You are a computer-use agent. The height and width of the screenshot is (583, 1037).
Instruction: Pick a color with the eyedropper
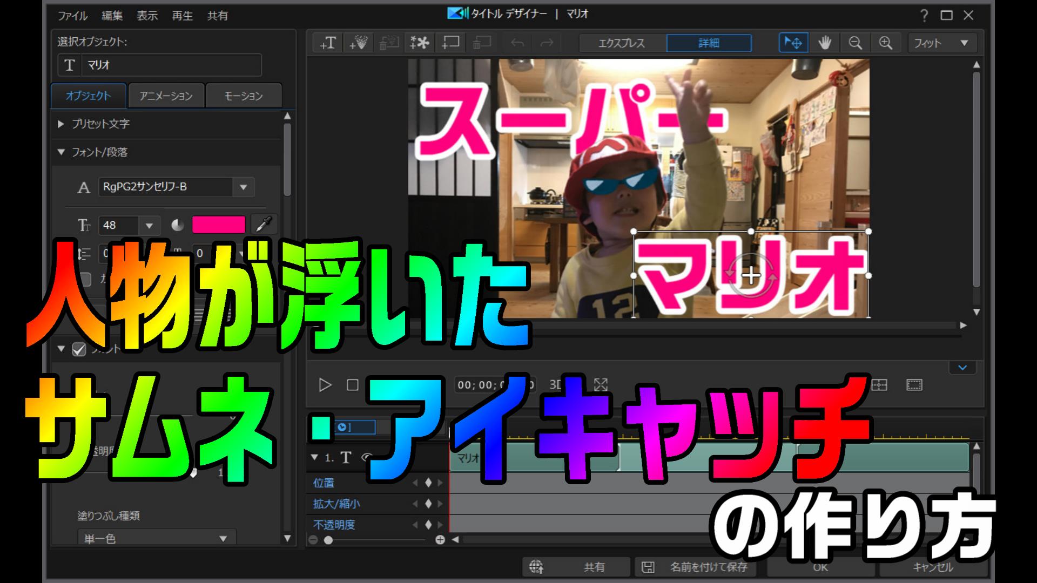(264, 224)
